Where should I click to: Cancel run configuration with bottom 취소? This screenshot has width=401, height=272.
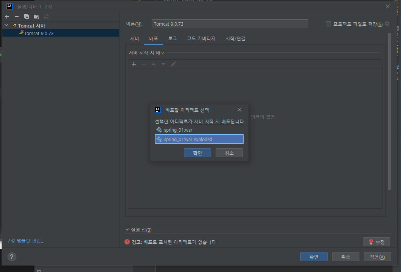pyautogui.click(x=345, y=257)
